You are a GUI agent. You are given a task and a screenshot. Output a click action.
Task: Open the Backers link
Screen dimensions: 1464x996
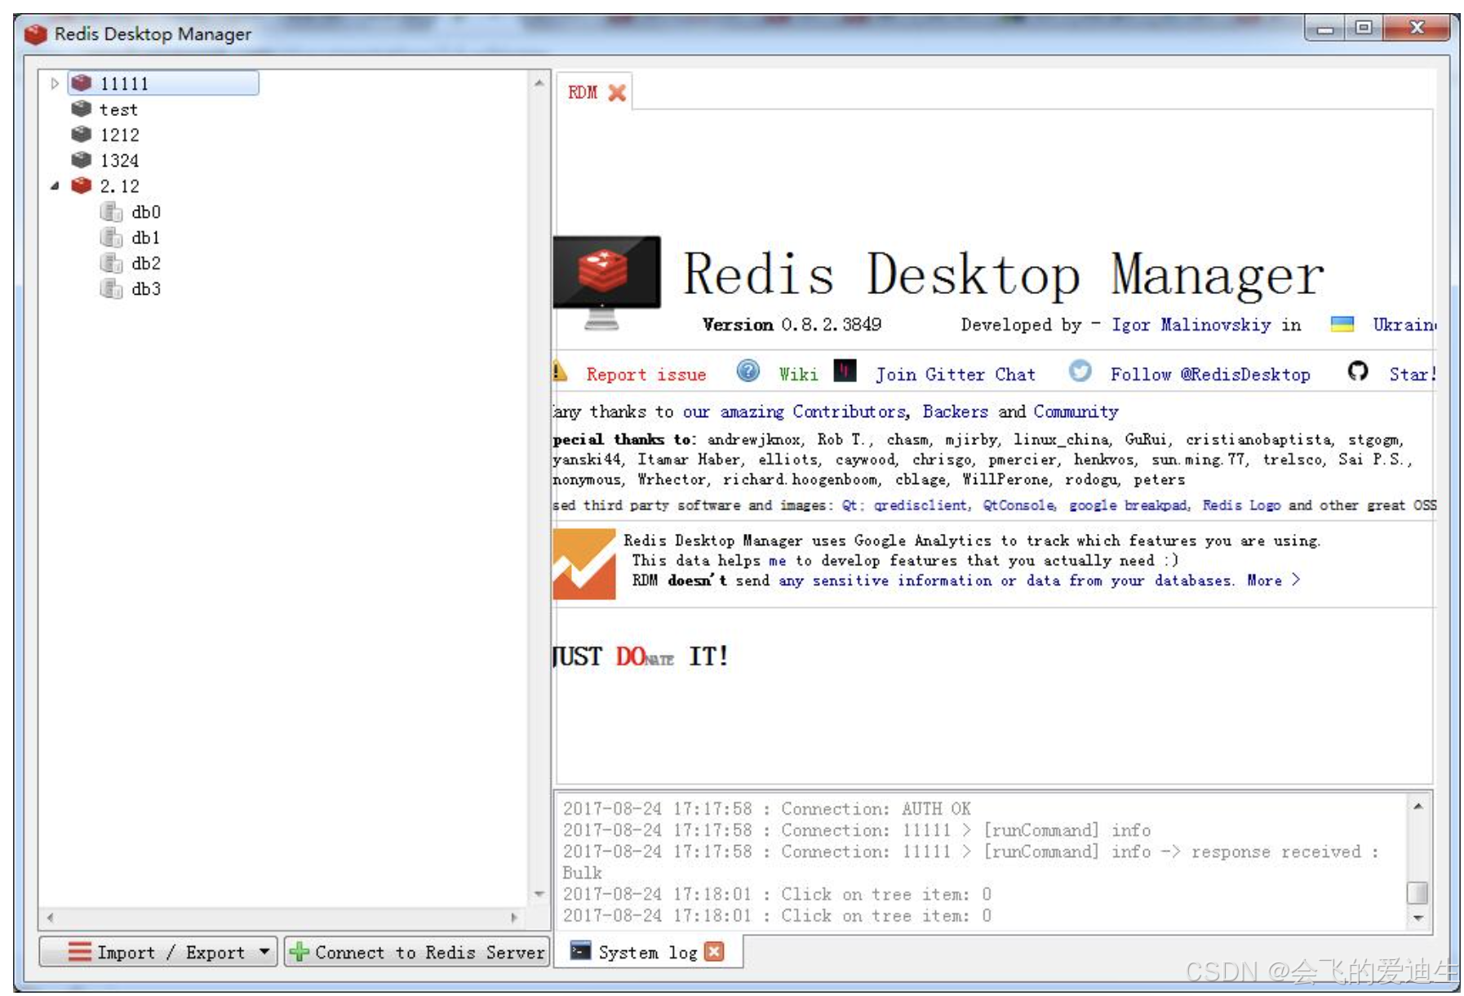(955, 411)
